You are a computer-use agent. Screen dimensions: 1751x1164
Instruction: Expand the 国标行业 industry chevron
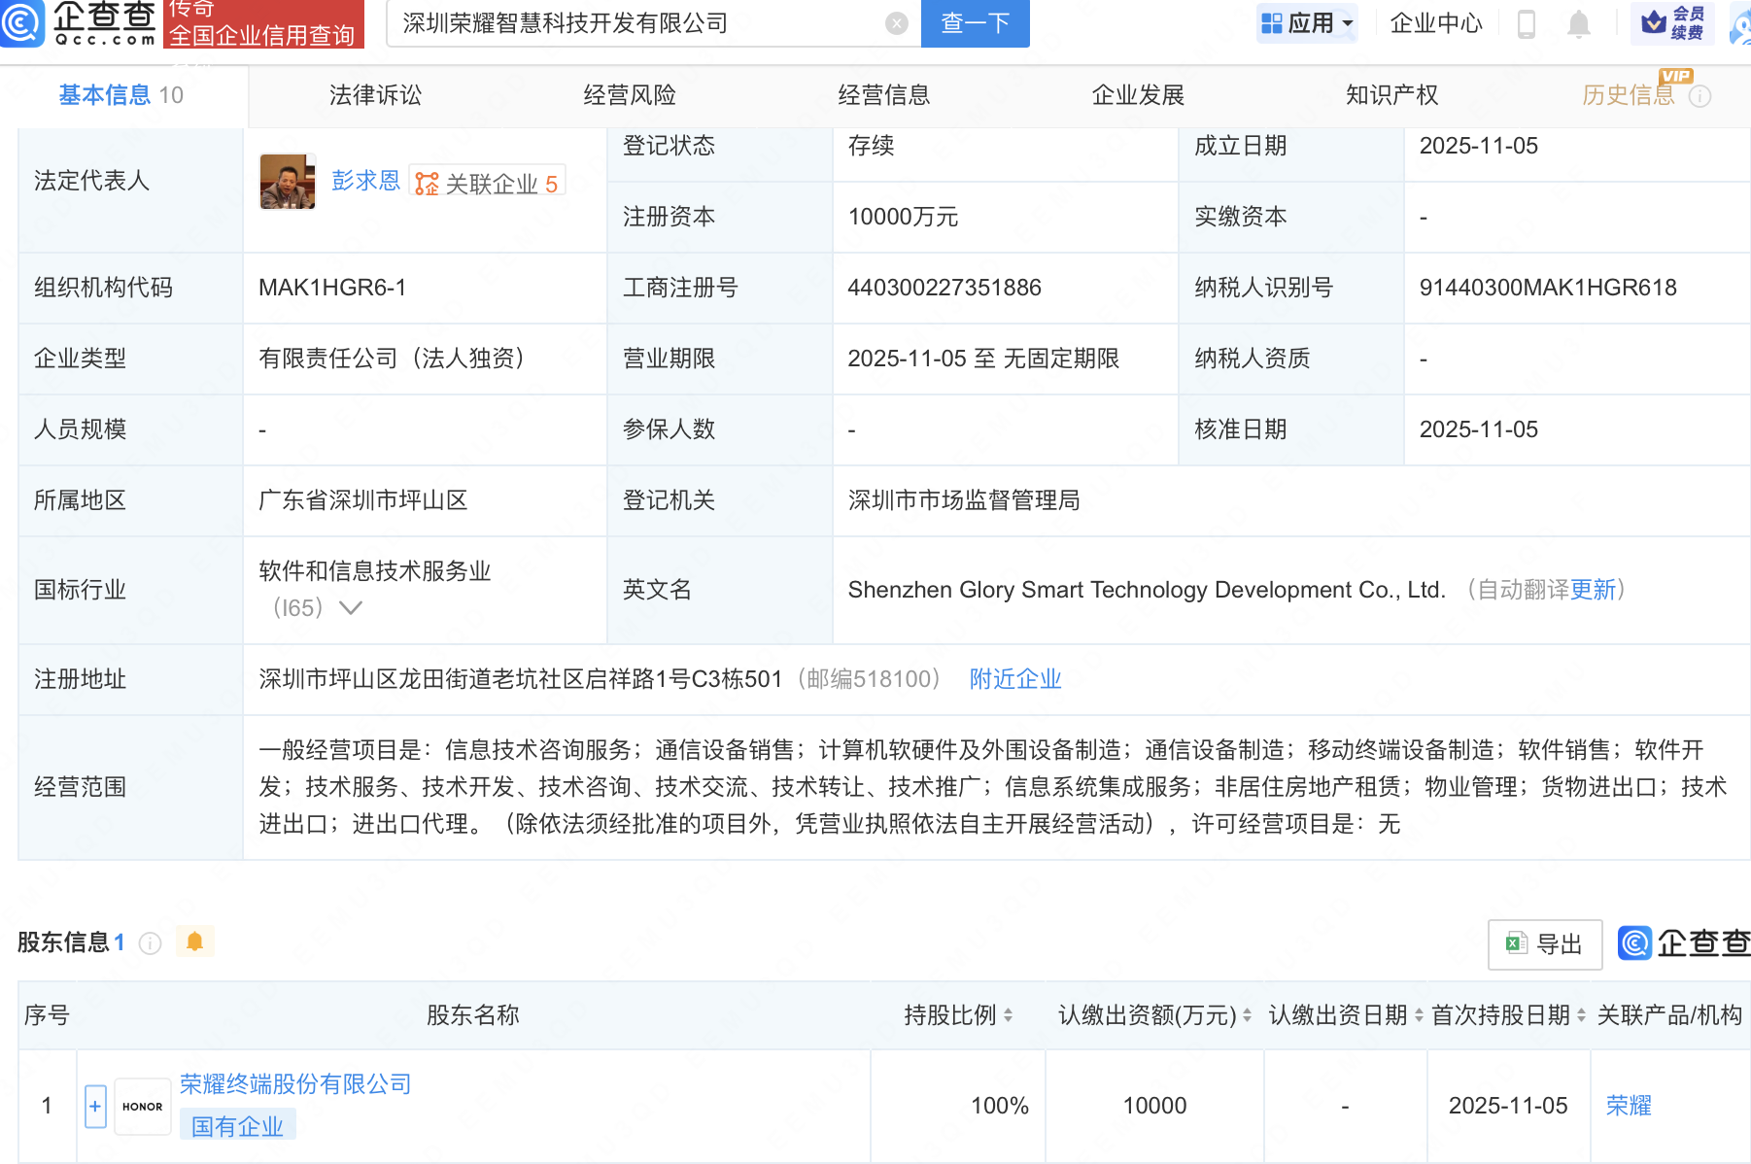(x=350, y=608)
